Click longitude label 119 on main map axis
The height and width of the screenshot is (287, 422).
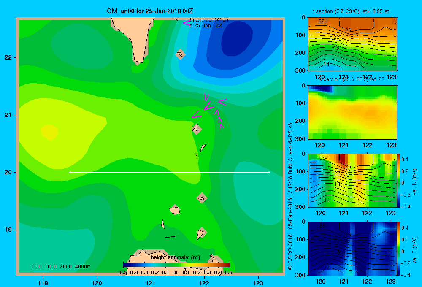tap(43, 283)
